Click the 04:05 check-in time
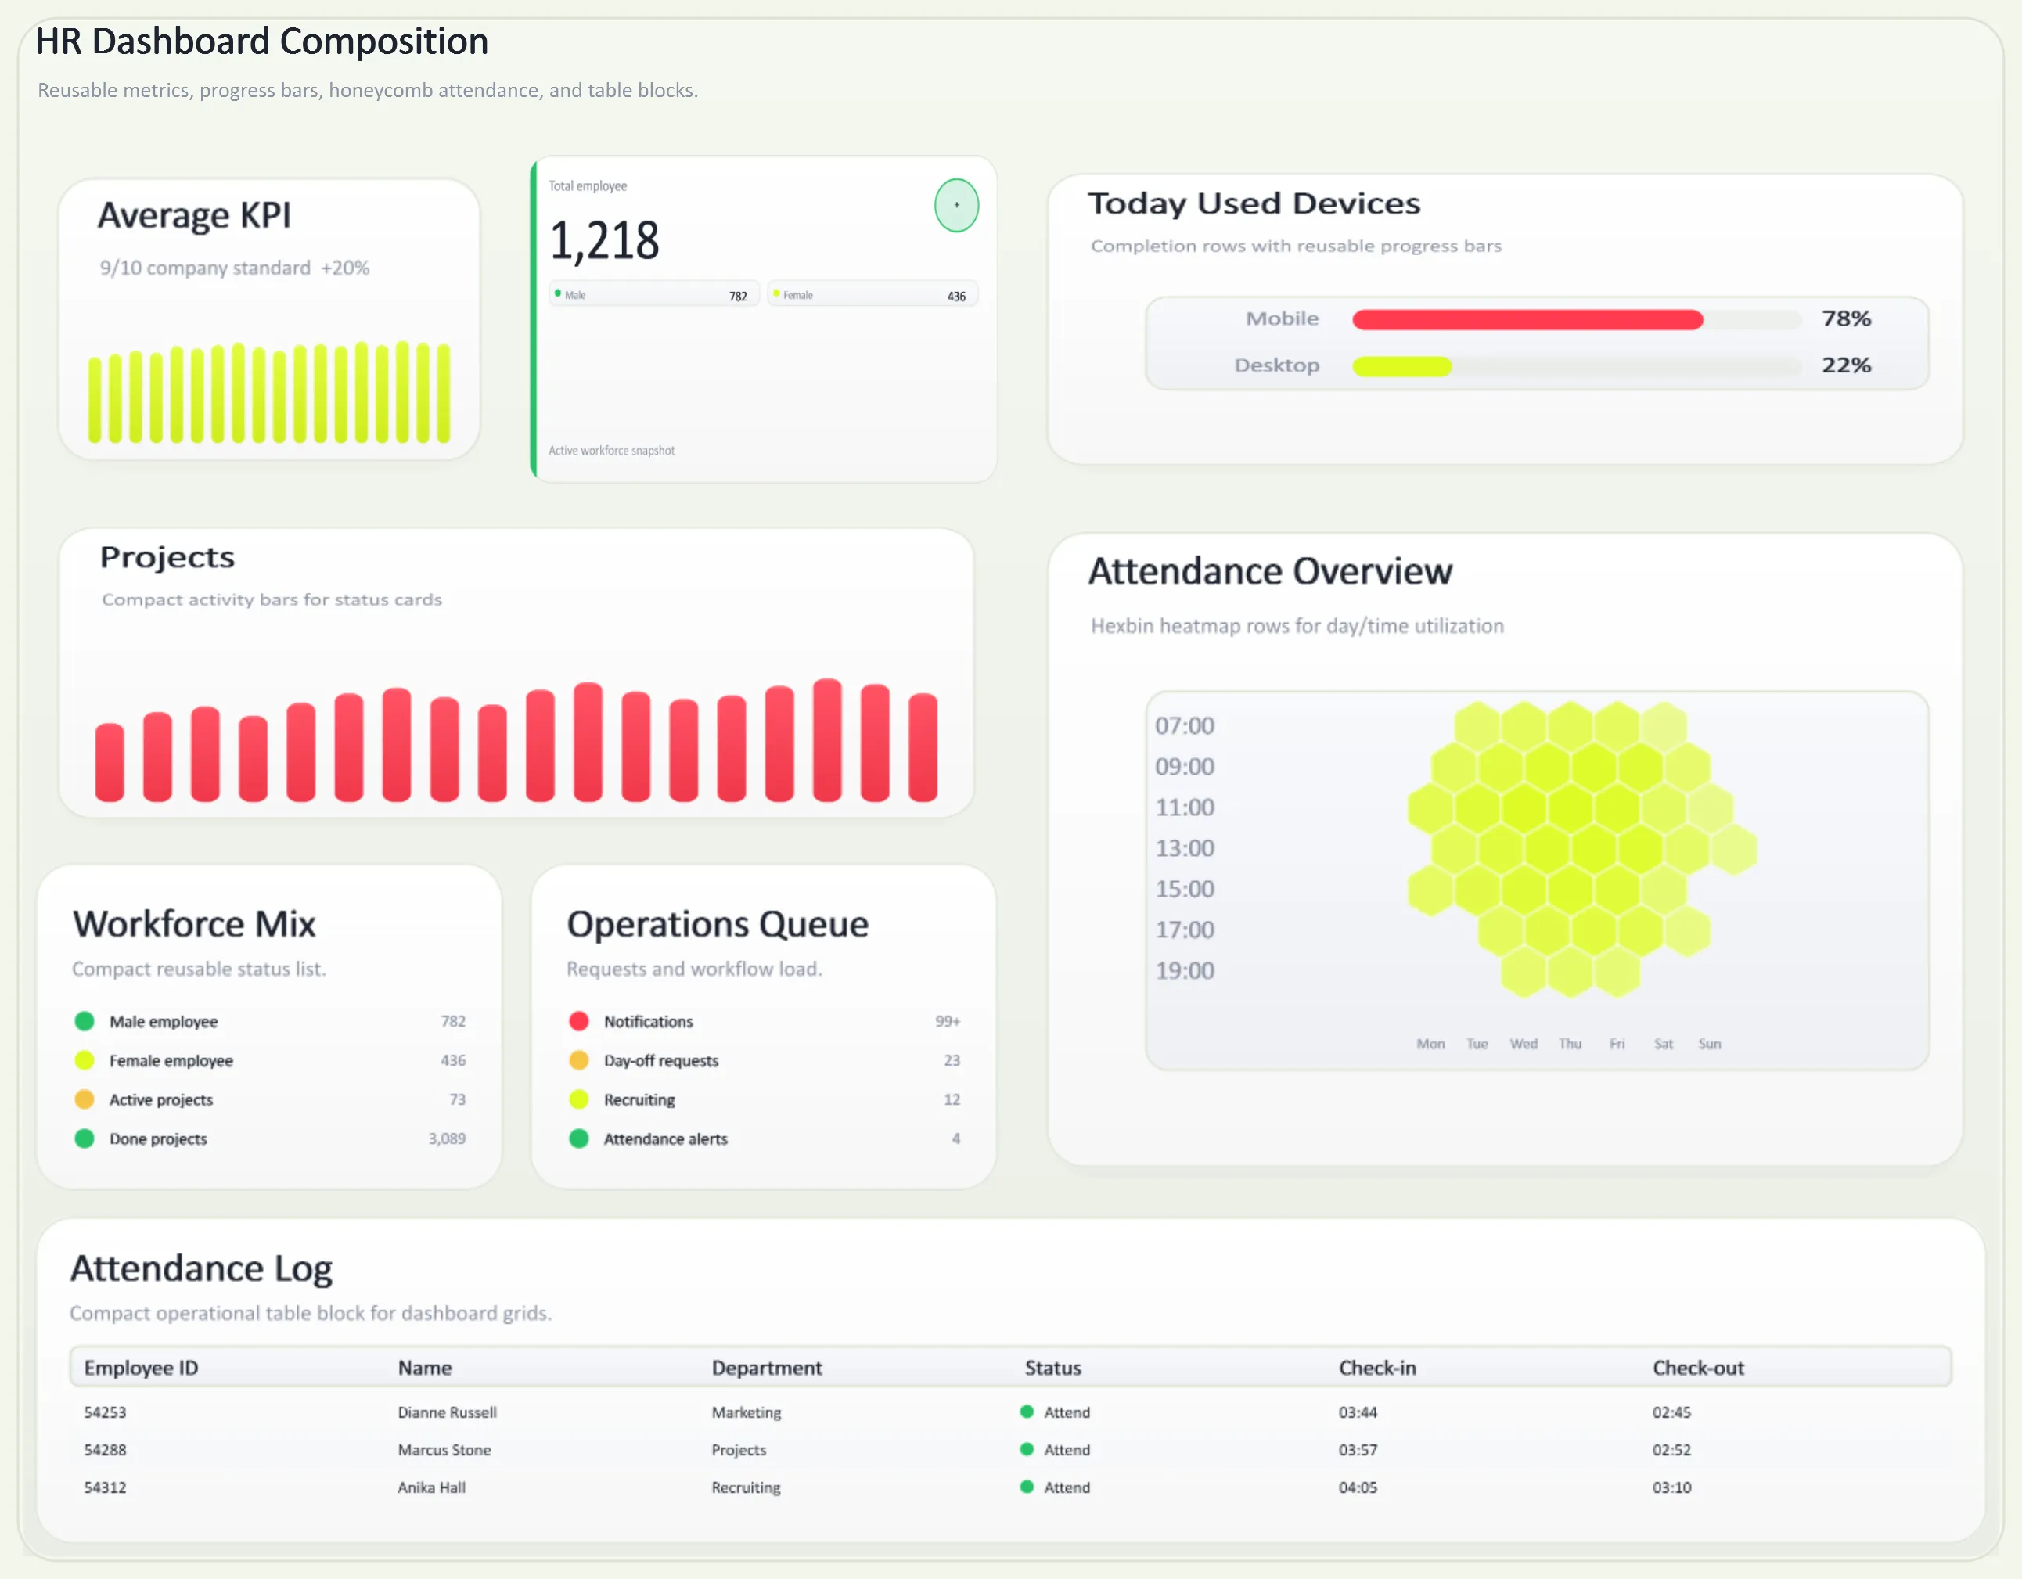2022x1579 pixels. [x=1357, y=1487]
